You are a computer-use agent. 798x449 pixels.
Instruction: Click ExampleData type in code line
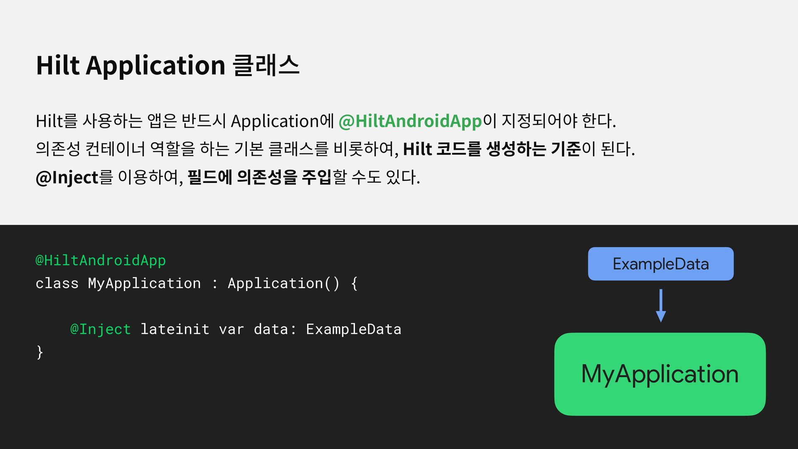354,329
